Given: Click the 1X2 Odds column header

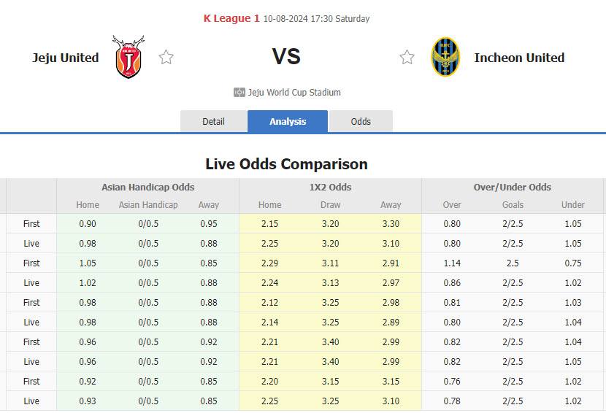Looking at the screenshot, I should click(x=330, y=187).
